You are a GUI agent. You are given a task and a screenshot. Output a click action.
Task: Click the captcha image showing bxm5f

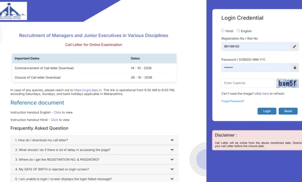(x=287, y=83)
